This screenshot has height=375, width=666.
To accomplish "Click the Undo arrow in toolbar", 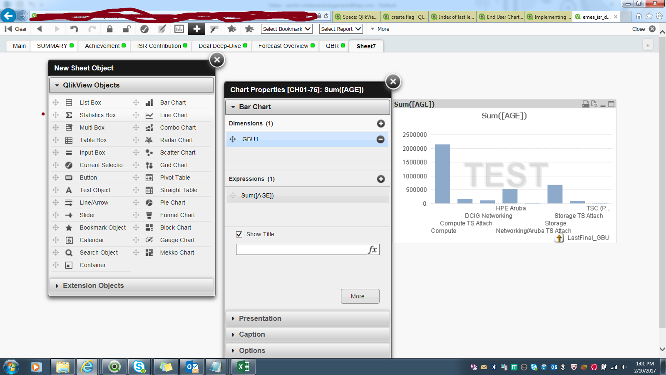I will coord(74,29).
